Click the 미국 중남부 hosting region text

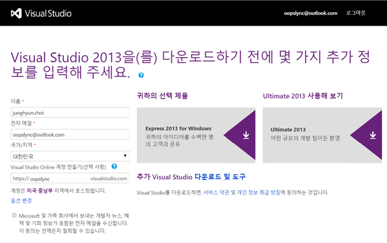(40, 191)
